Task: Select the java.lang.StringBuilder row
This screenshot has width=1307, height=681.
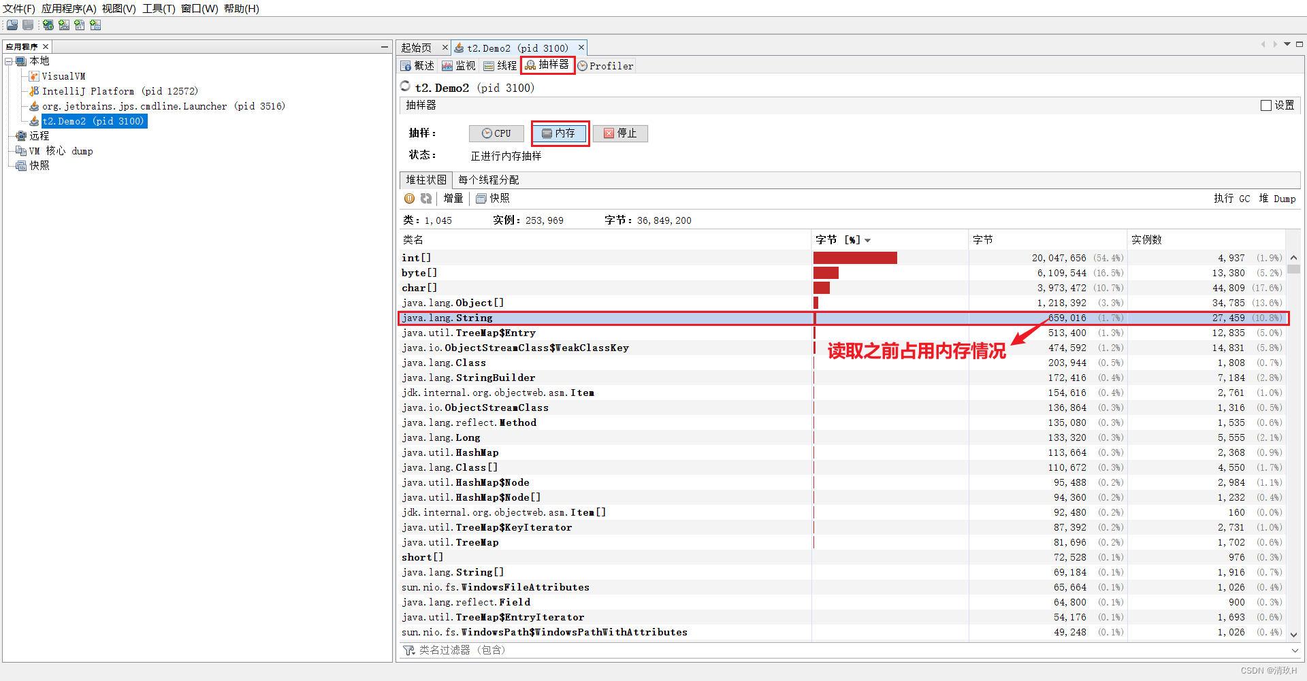Action: (842, 378)
